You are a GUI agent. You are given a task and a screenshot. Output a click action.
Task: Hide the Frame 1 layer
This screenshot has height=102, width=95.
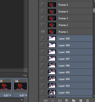43,31
